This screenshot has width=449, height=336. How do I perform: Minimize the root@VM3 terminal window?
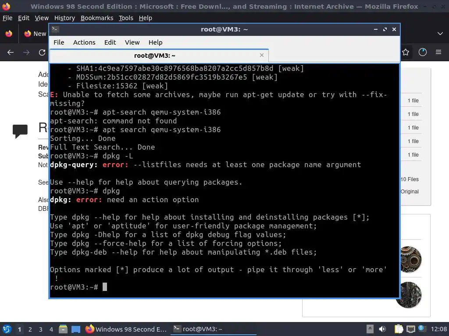coord(376,29)
